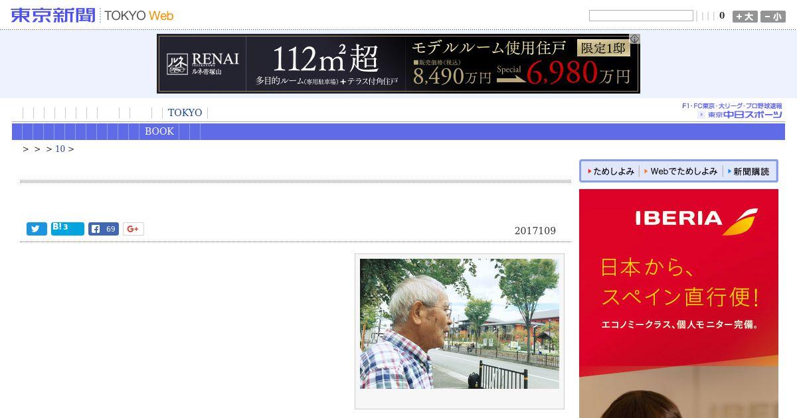Click the Webでためしよみ link
The height and width of the screenshot is (418, 797).
click(x=680, y=171)
